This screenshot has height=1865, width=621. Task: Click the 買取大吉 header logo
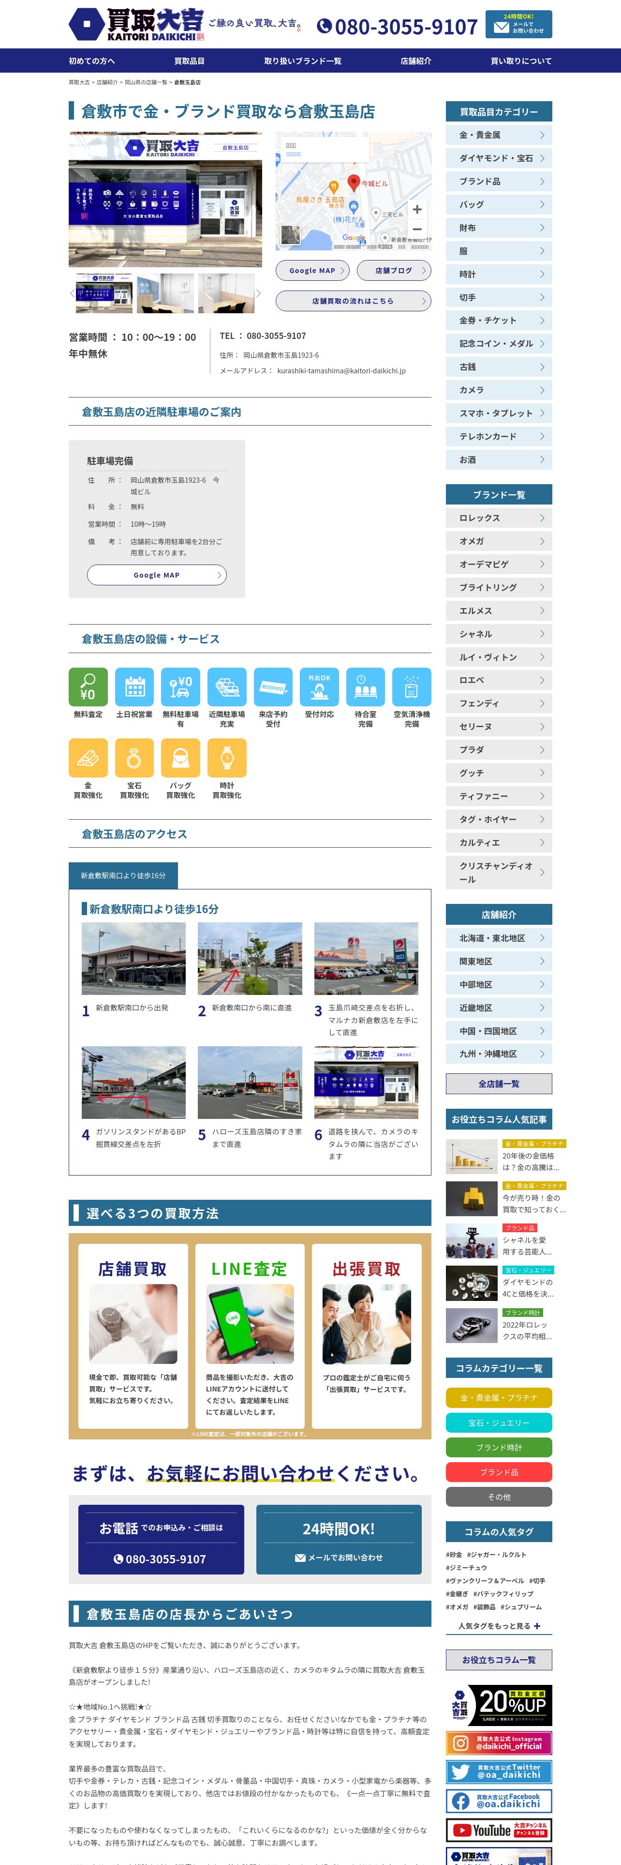pos(137,25)
